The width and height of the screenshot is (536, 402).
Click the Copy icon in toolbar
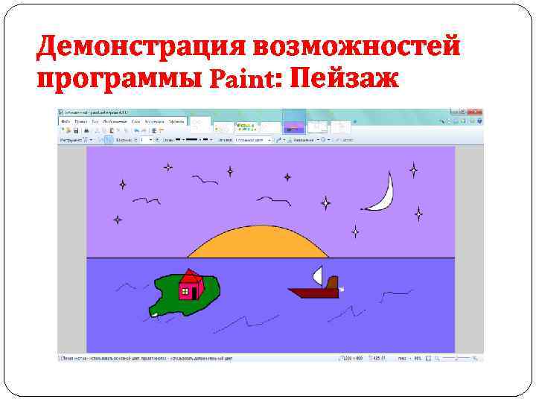pos(105,130)
